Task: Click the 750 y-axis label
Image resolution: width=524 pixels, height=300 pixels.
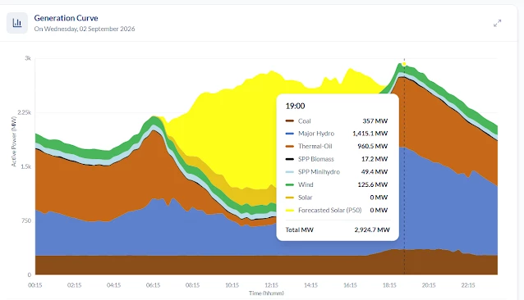Action: 25,220
